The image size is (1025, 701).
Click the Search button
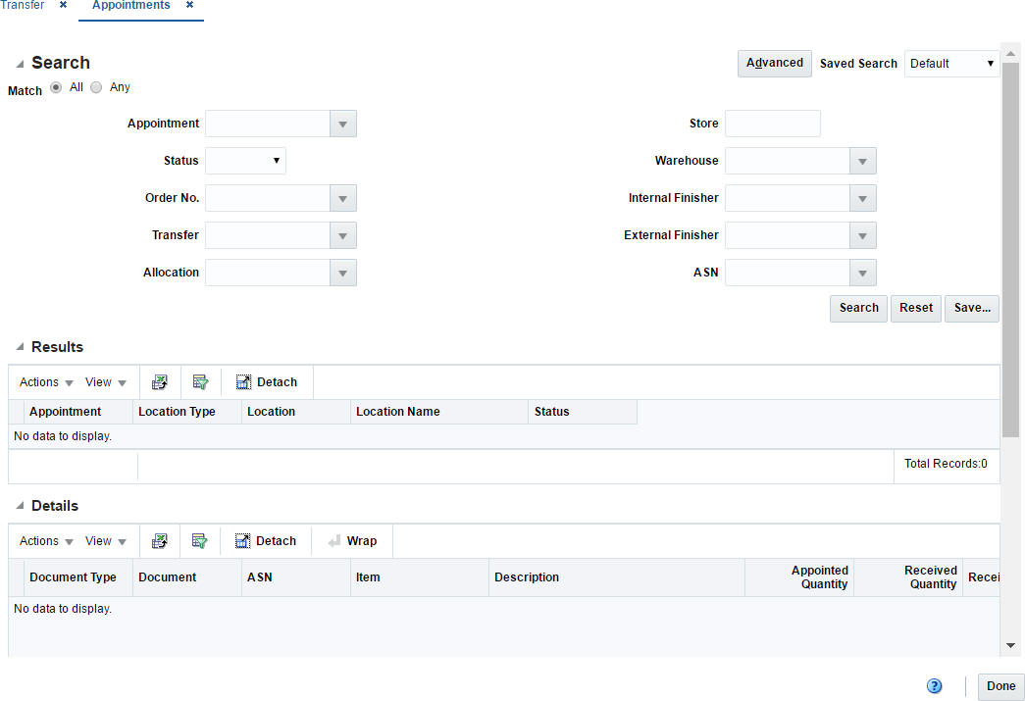pos(859,309)
